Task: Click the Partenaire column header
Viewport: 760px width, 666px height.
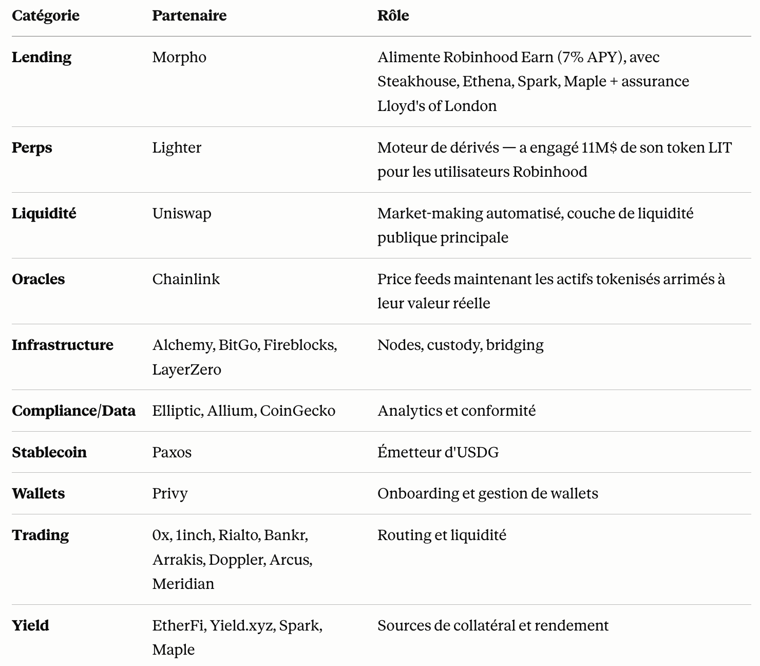Action: (189, 15)
